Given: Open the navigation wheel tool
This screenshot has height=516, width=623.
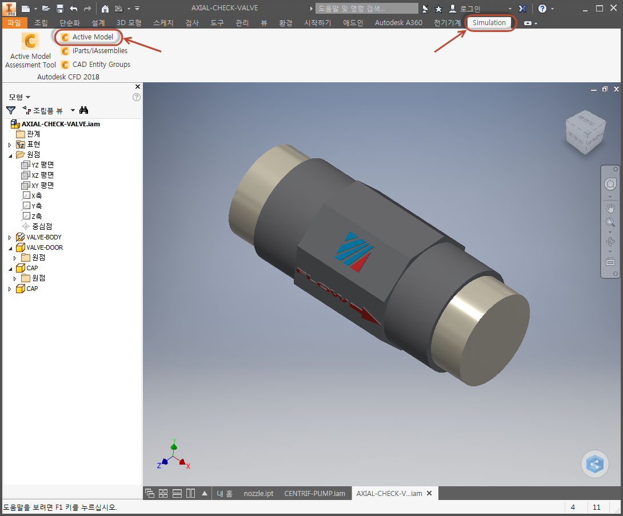Looking at the screenshot, I should point(610,185).
